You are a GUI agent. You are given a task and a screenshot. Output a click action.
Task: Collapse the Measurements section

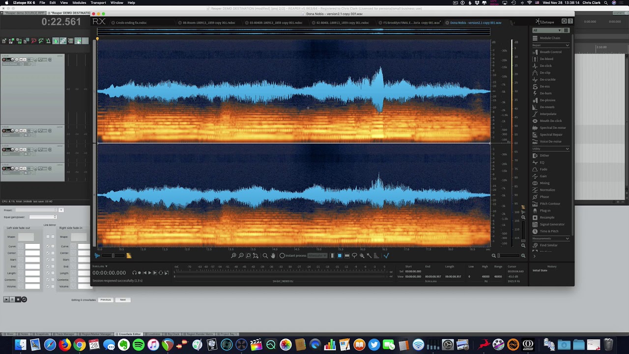pyautogui.click(x=567, y=238)
